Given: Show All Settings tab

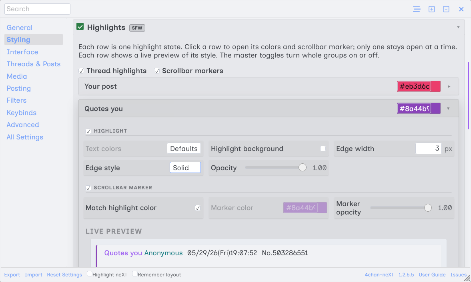Looking at the screenshot, I should [x=25, y=137].
